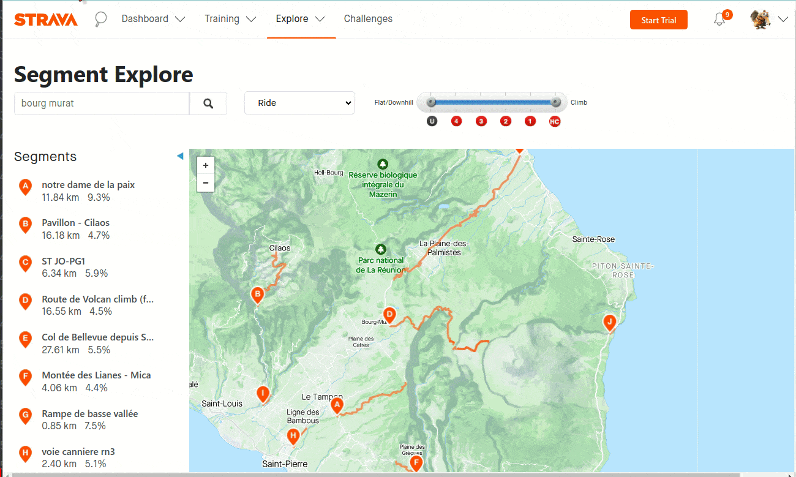Open segment Col de Bellevue depuis S...

click(98, 337)
